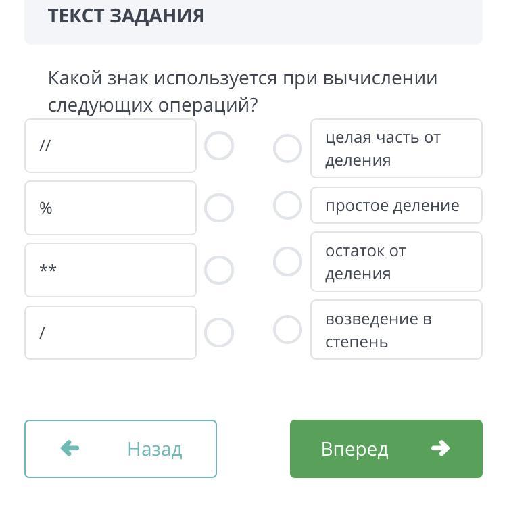Click the // operator box
Image resolution: width=507 pixels, height=507 pixels.
[x=110, y=146]
